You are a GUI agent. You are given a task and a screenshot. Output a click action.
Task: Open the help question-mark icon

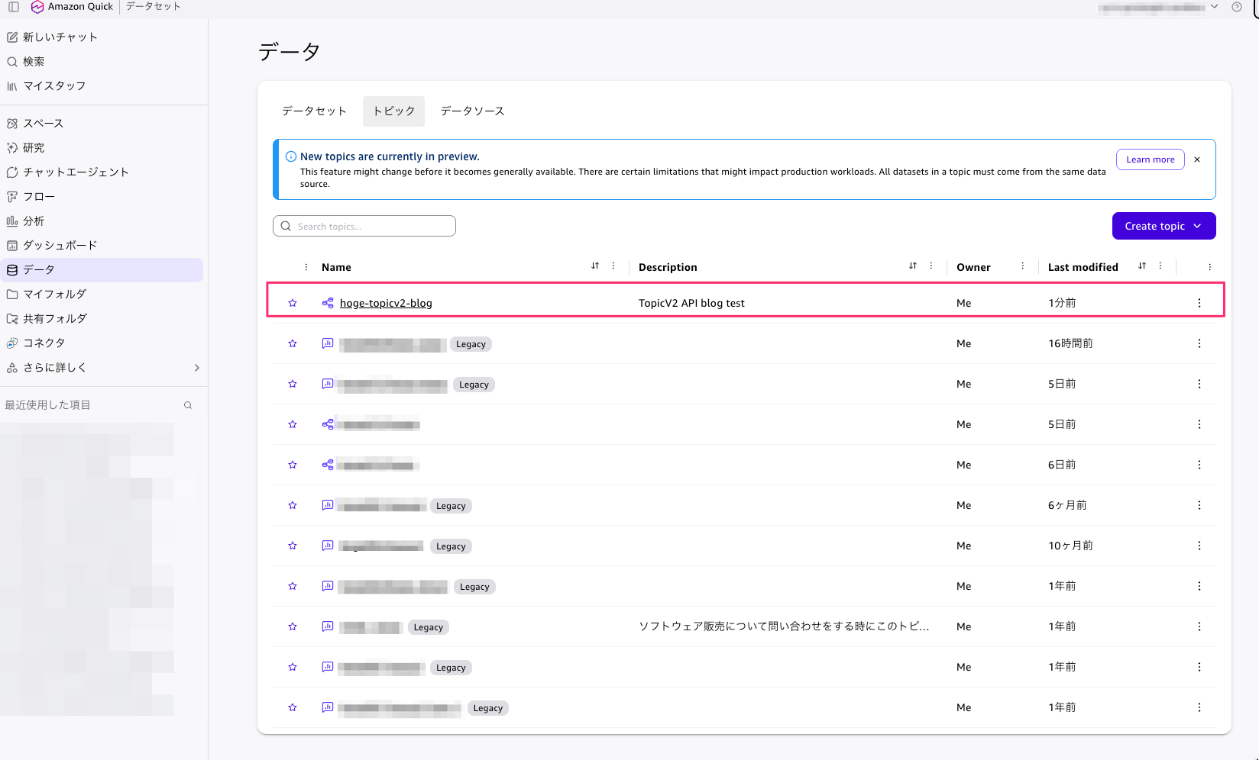[x=1237, y=7]
